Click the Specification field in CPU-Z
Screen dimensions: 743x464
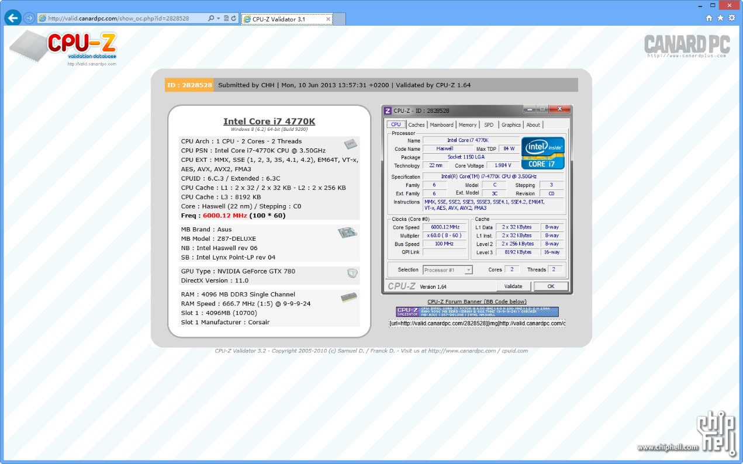493,176
